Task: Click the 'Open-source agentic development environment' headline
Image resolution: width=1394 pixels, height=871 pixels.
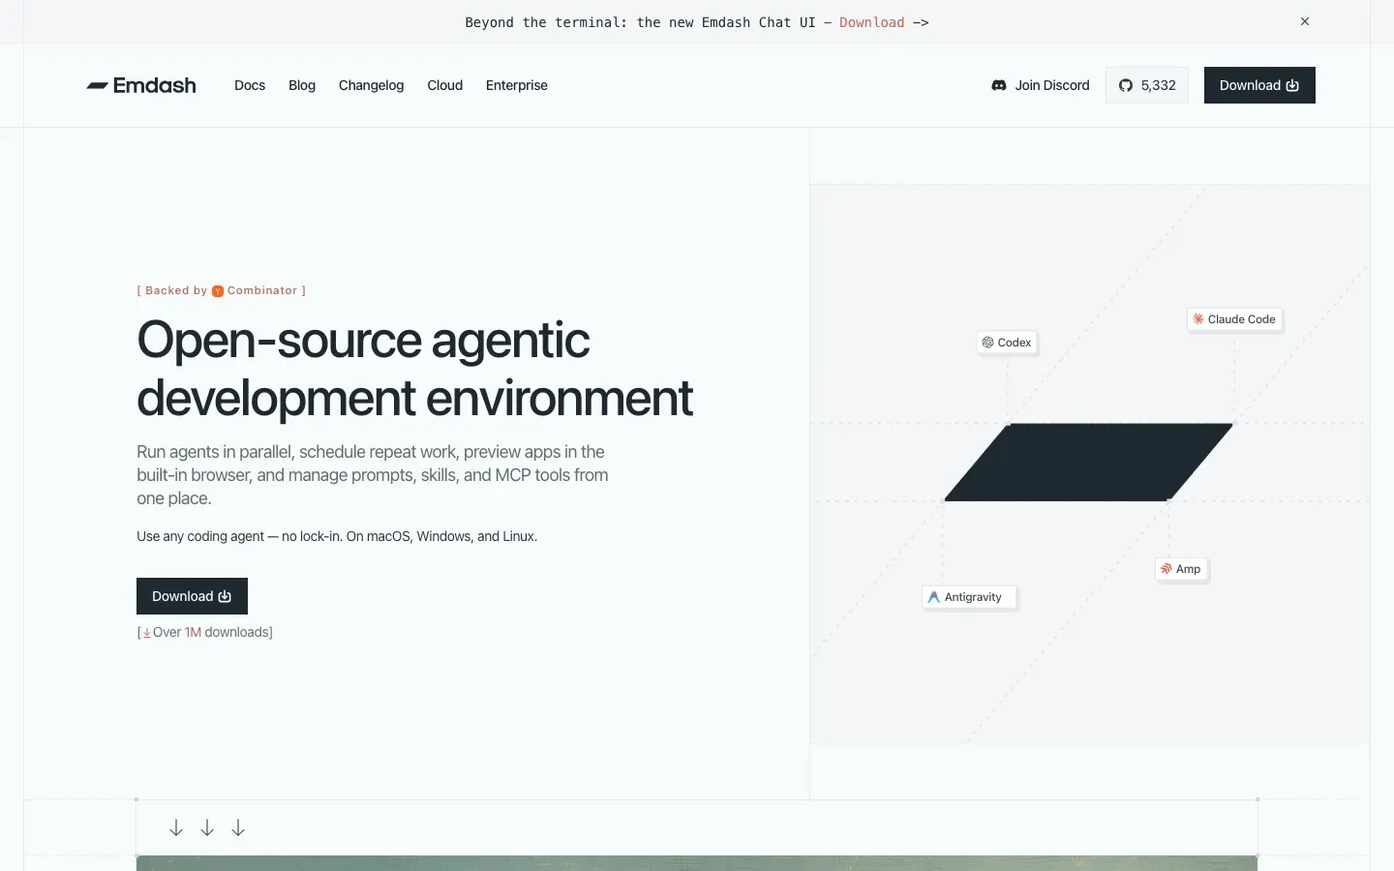Action: point(414,369)
